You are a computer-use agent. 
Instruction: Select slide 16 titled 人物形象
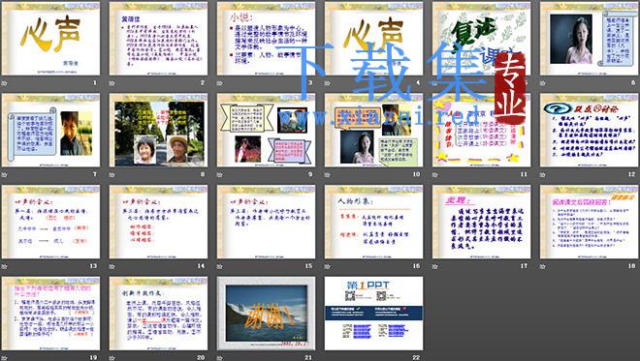pos(374,222)
